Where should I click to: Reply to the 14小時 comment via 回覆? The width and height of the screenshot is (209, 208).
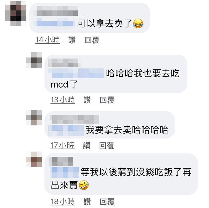click(x=92, y=40)
